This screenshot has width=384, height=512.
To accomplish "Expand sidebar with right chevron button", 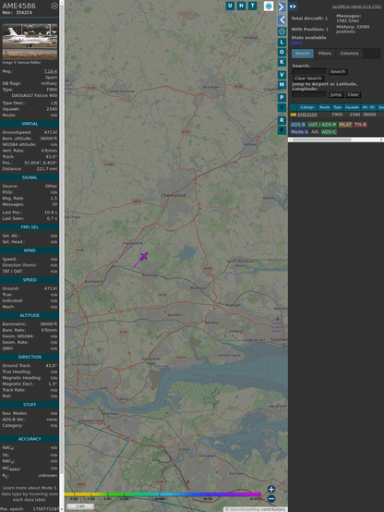I will click(x=282, y=6).
